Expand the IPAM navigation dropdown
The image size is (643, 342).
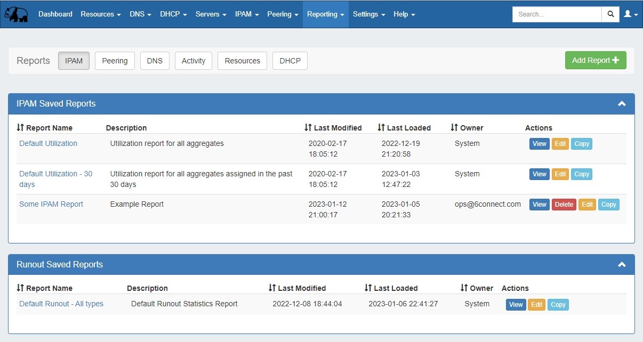tap(247, 14)
